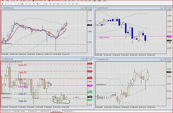Screen dimensions: 173x113
Task: Select the Cursor arrow tool
Action: 2,4
